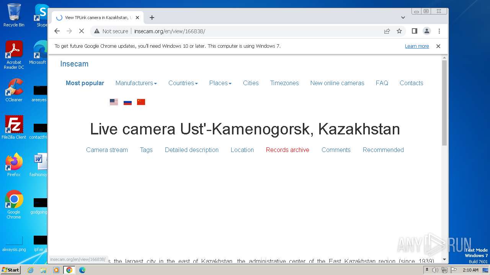Open the FAQ page
Screen dimensions: 490x275
(x=382, y=83)
